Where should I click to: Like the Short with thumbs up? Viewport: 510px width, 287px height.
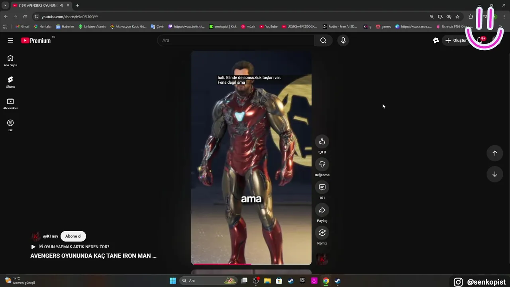coord(322,142)
